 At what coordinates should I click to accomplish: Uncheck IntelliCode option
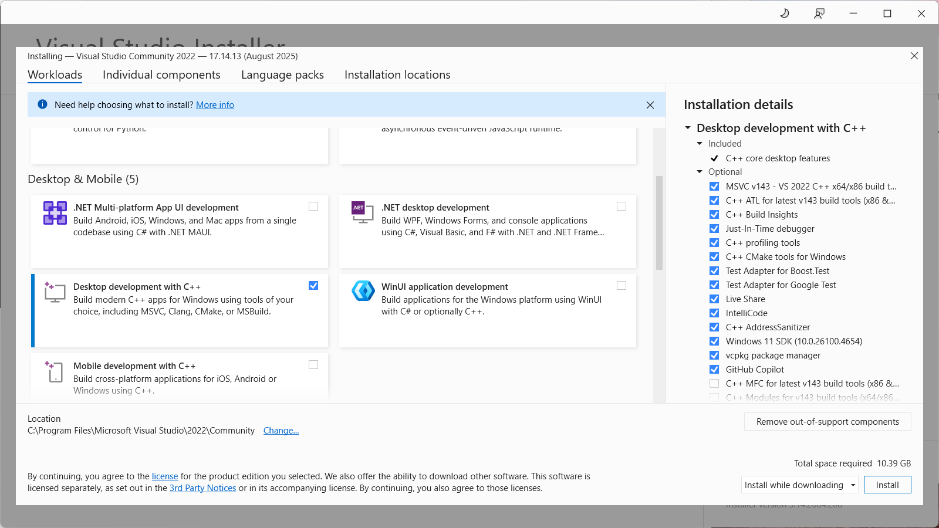pyautogui.click(x=714, y=313)
